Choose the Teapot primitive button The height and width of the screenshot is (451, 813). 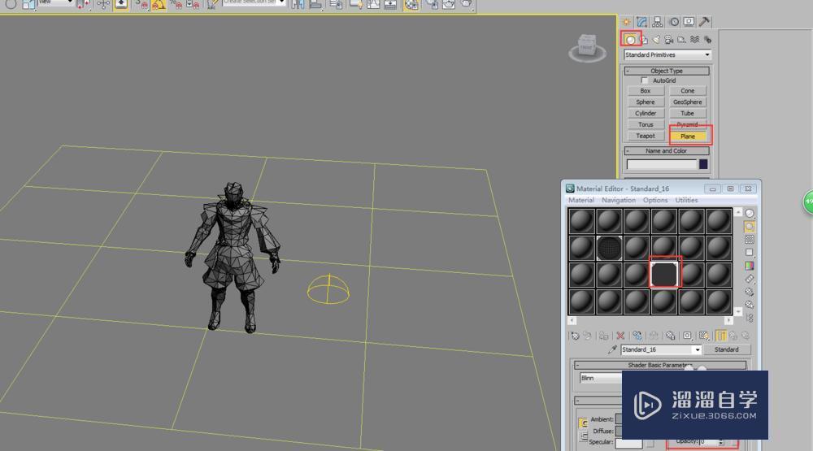646,136
